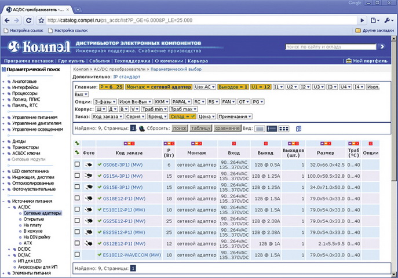
Task: Select Открытые in the AC/DC tree
Action: click(34, 219)
